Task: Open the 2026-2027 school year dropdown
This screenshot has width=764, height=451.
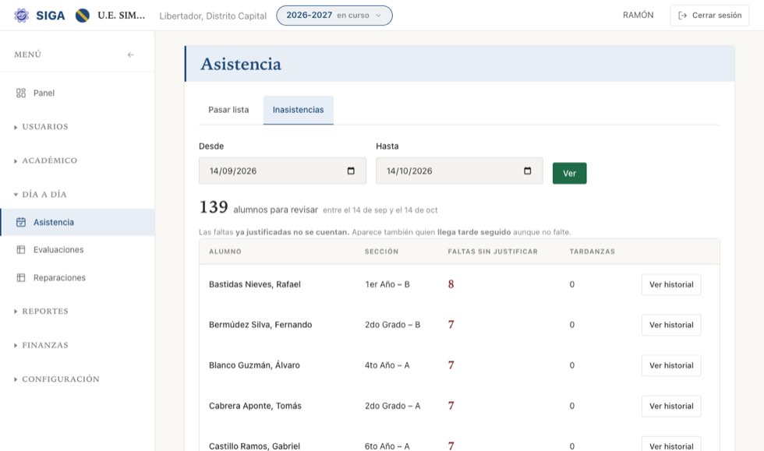Action: coord(334,16)
